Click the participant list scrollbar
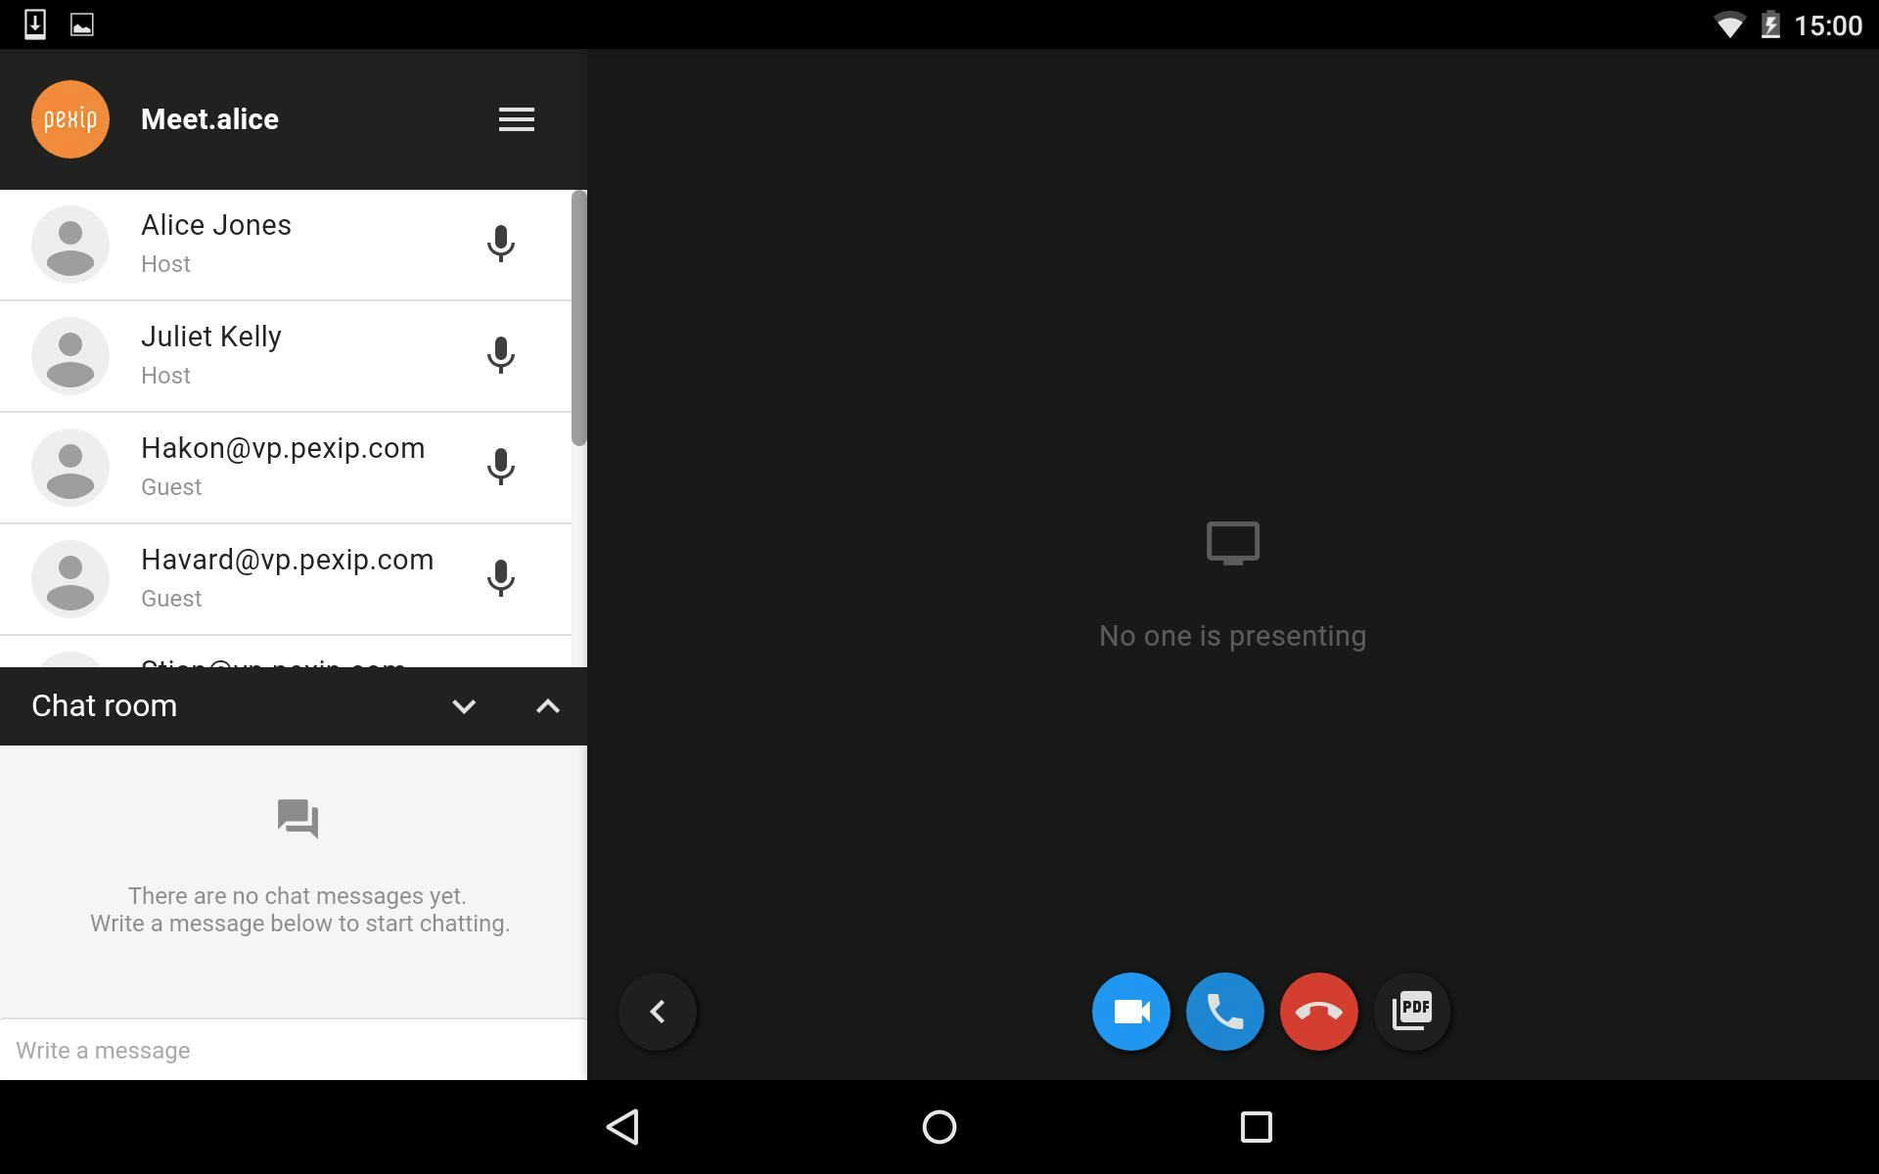This screenshot has height=1174, width=1879. [579, 319]
